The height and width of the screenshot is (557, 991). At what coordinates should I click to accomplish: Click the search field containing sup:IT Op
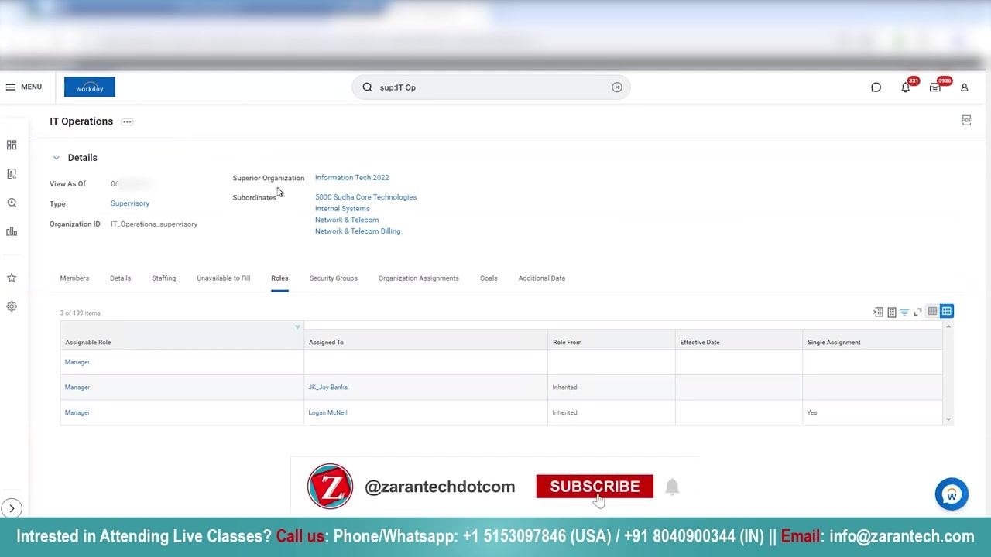[x=492, y=87]
